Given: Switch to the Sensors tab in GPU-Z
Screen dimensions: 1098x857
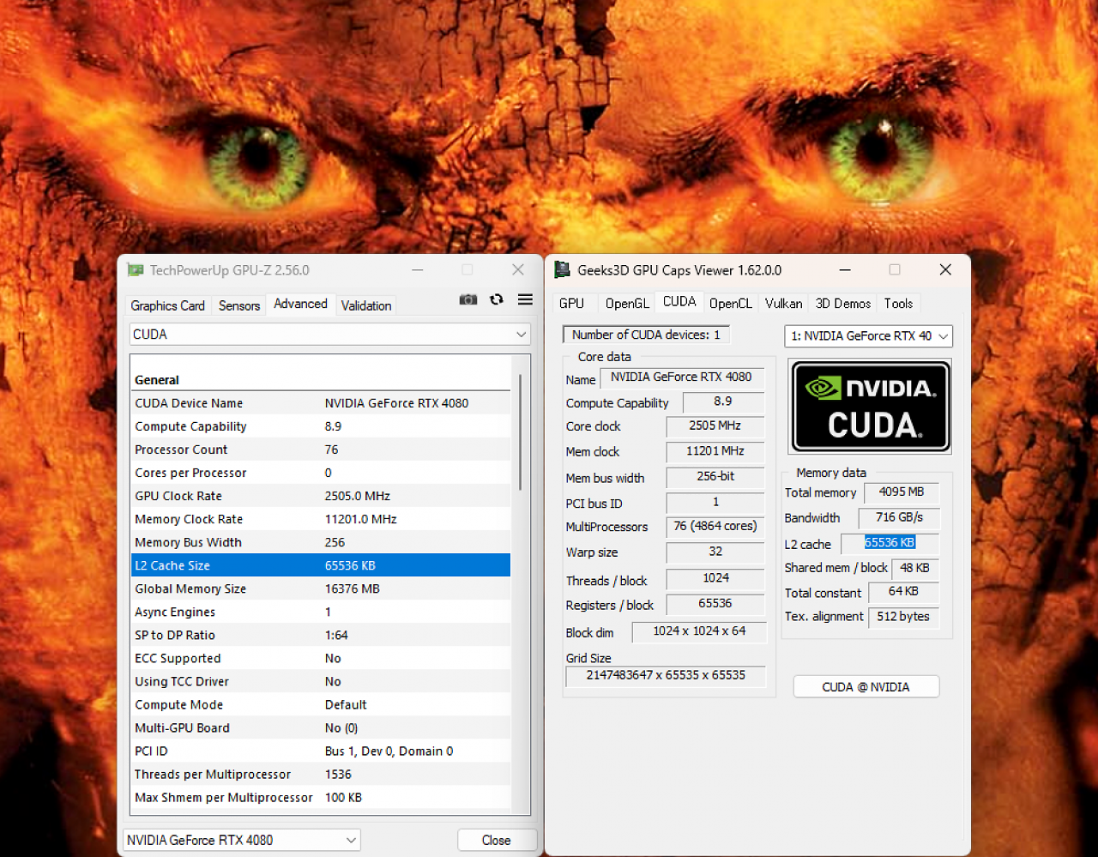Looking at the screenshot, I should coord(238,305).
